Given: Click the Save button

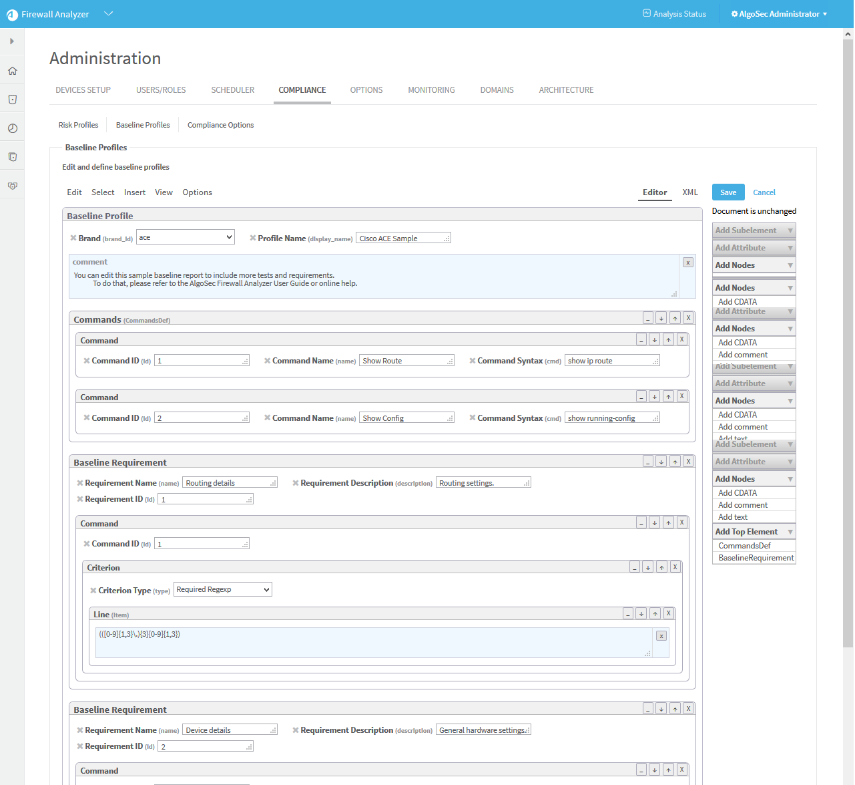Looking at the screenshot, I should tap(728, 192).
